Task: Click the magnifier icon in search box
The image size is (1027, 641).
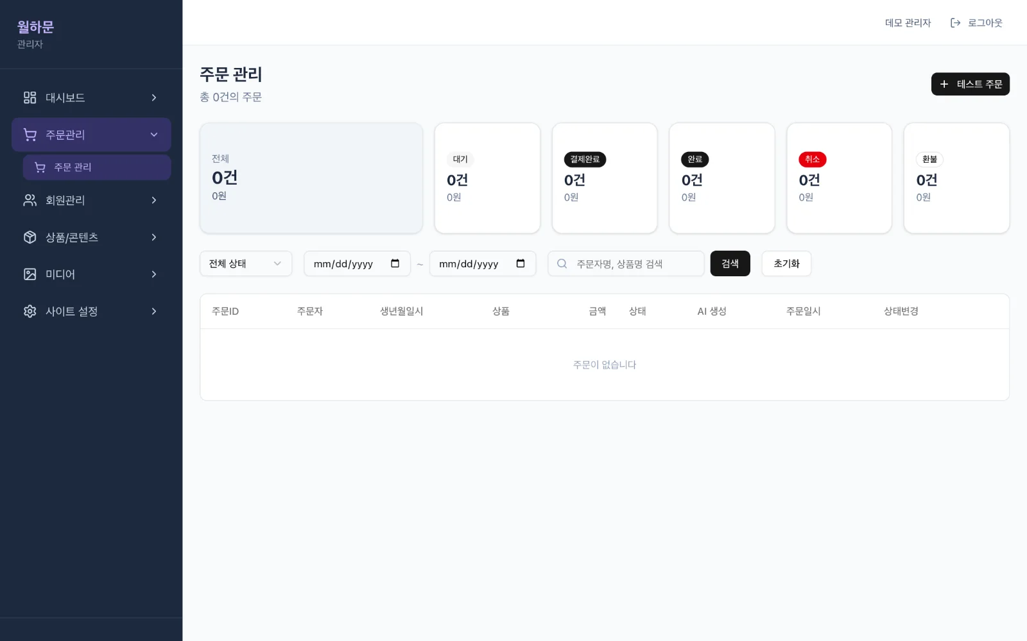Action: tap(562, 263)
